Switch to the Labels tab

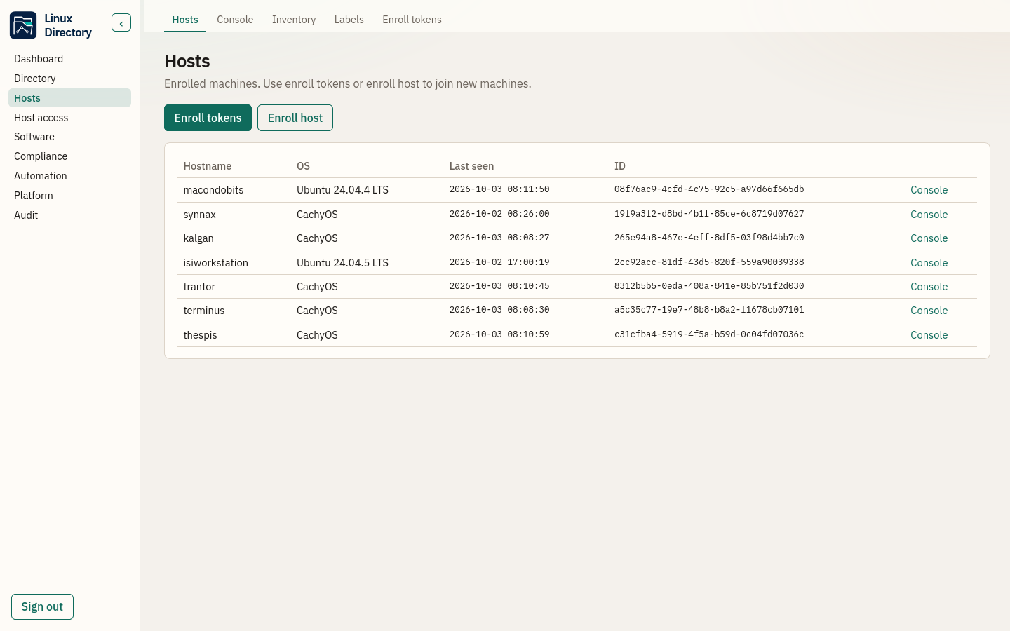[349, 20]
